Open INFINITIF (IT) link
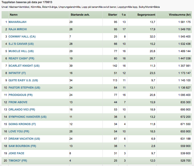 [17, 73]
